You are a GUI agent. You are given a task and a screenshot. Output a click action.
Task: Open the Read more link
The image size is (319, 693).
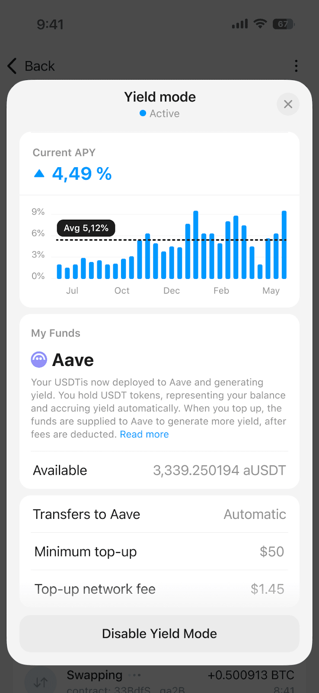[x=144, y=434]
